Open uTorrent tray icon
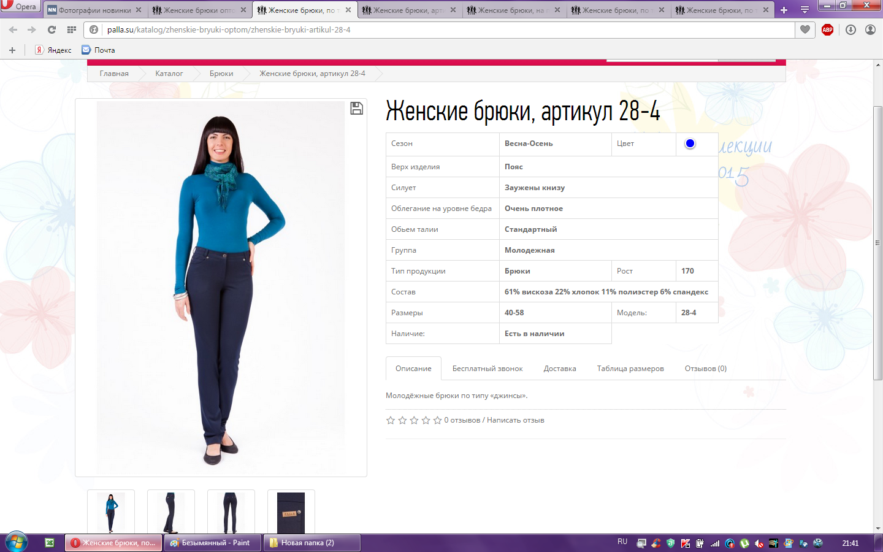The width and height of the screenshot is (883, 552). 744,543
